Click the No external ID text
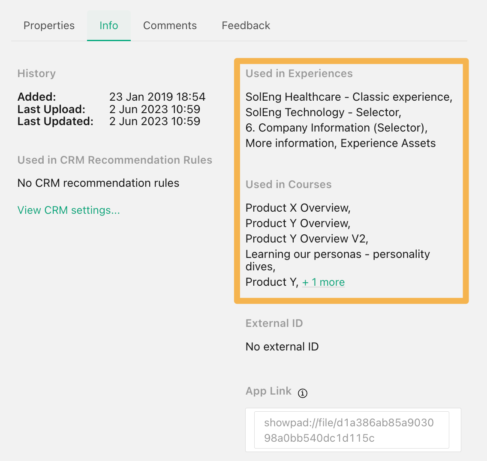487x461 pixels. pos(282,347)
